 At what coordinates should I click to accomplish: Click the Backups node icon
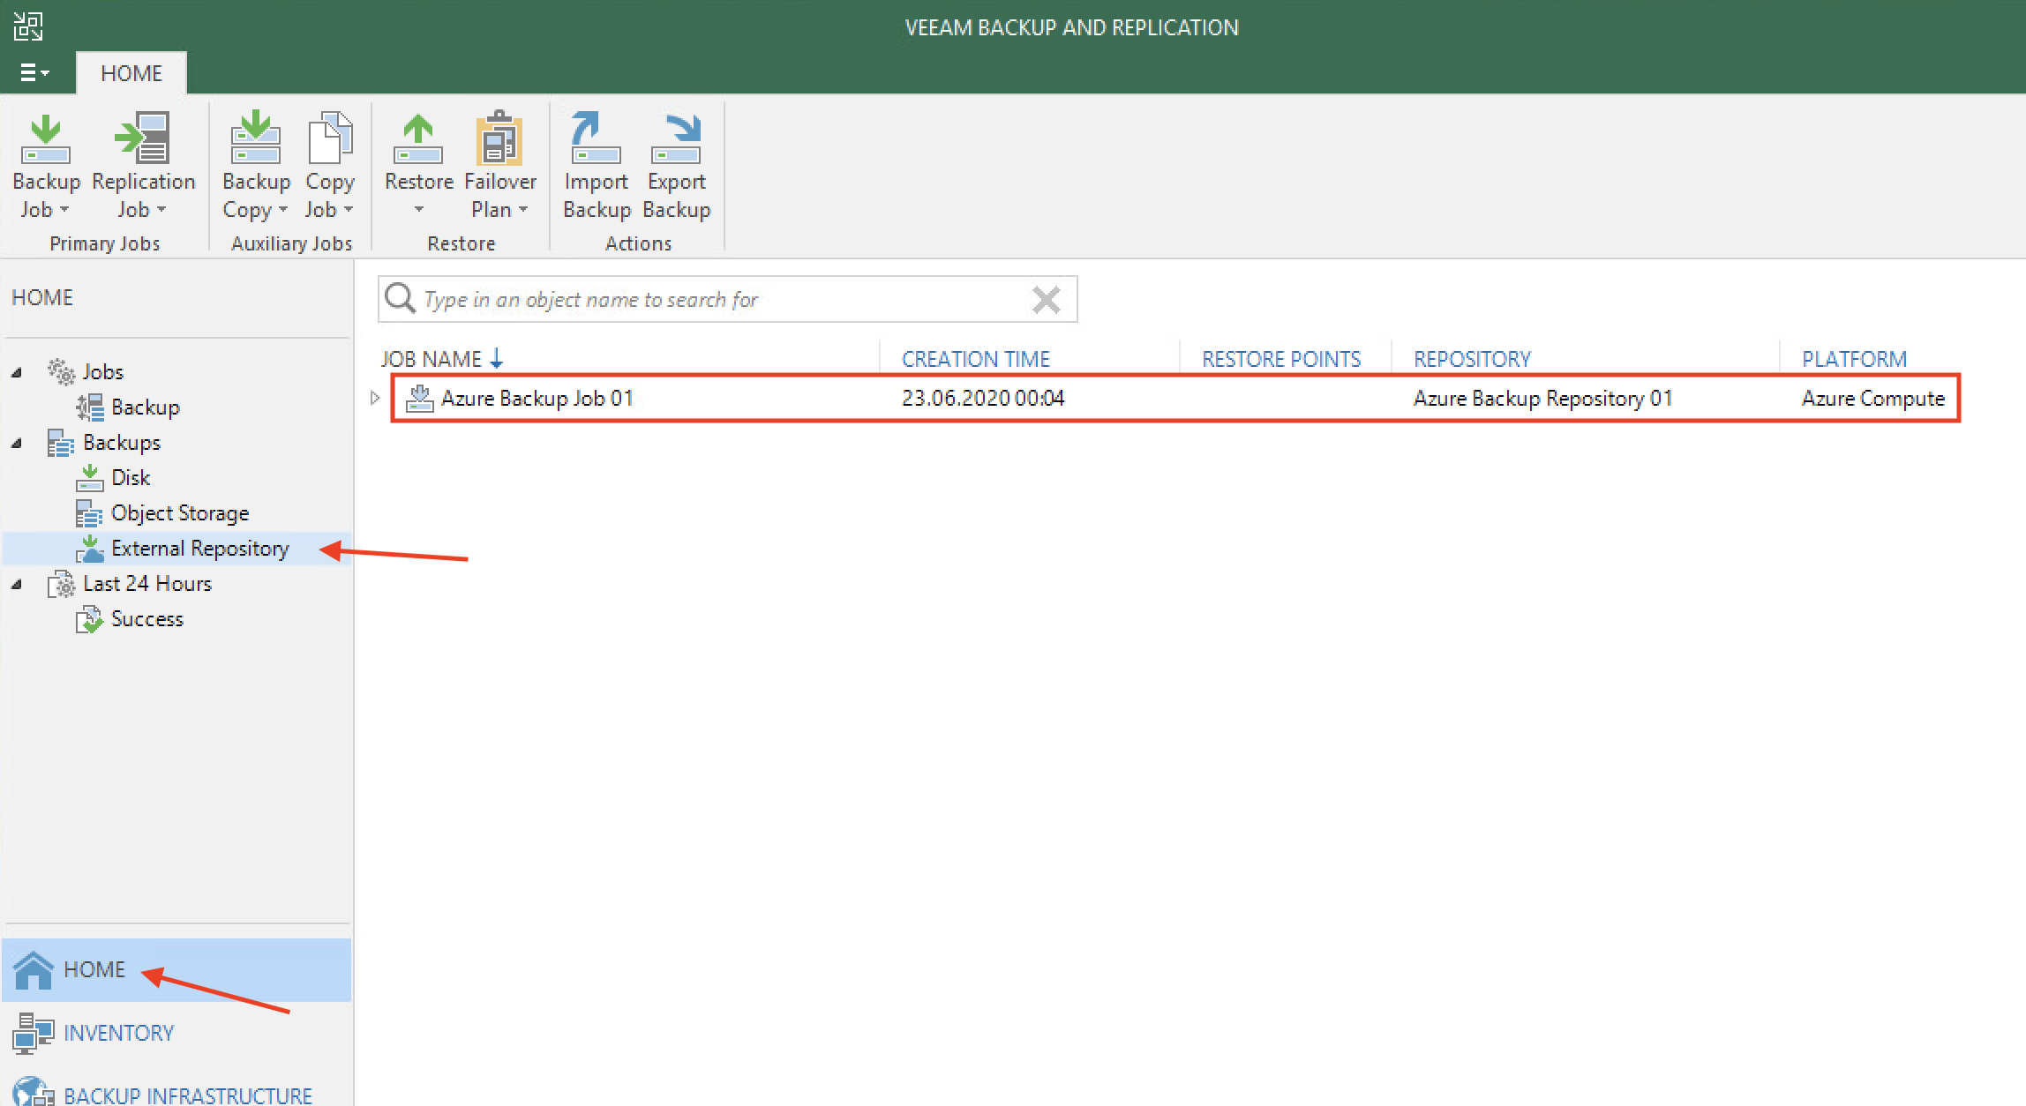pos(61,442)
